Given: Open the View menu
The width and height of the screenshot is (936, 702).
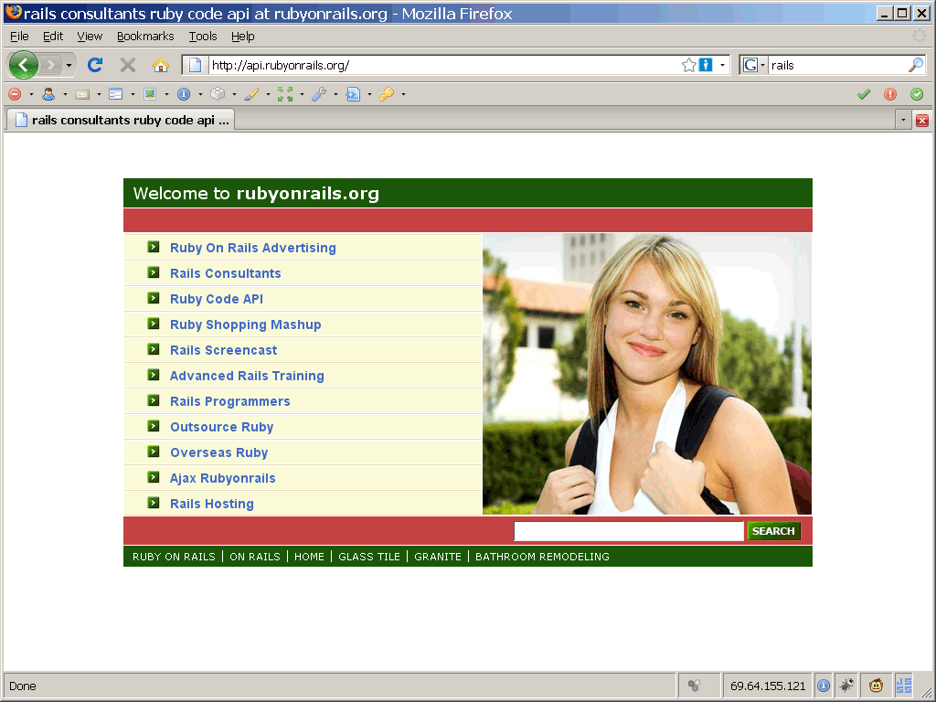Looking at the screenshot, I should (90, 37).
